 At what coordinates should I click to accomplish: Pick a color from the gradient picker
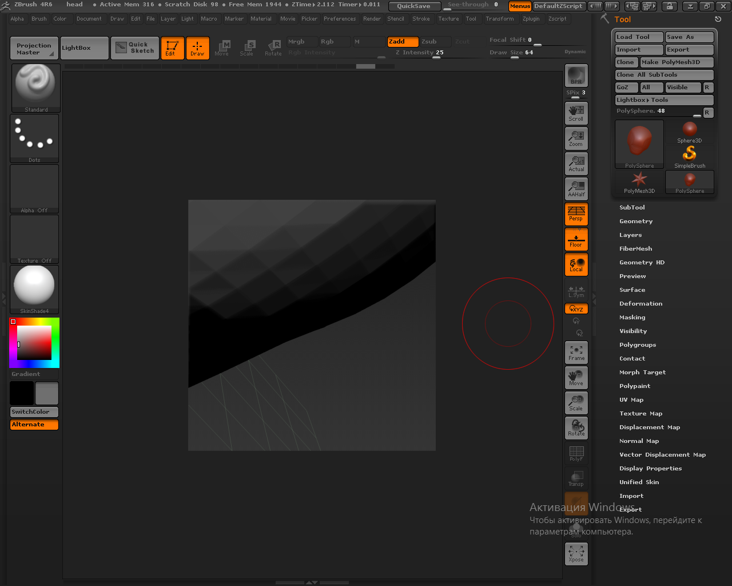pos(34,342)
